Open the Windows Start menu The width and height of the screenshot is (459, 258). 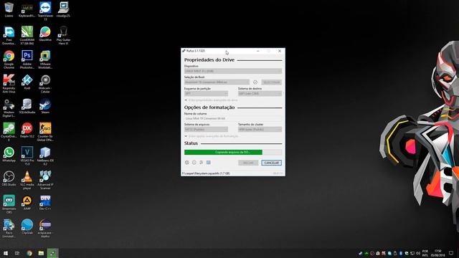click(x=6, y=253)
